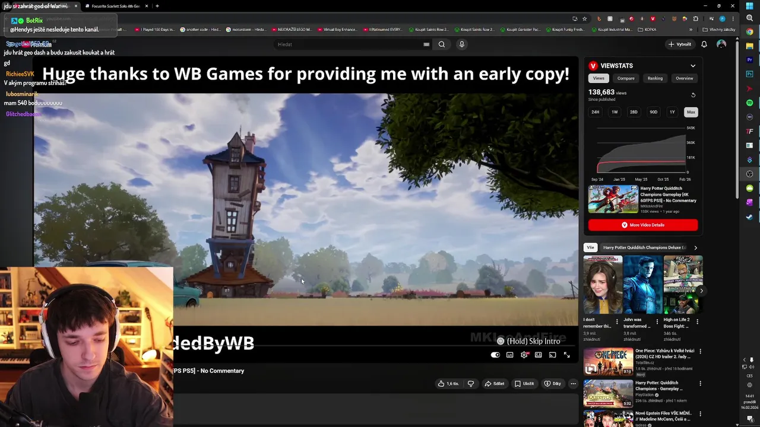Dislike the video with thumbs-down

click(x=471, y=384)
